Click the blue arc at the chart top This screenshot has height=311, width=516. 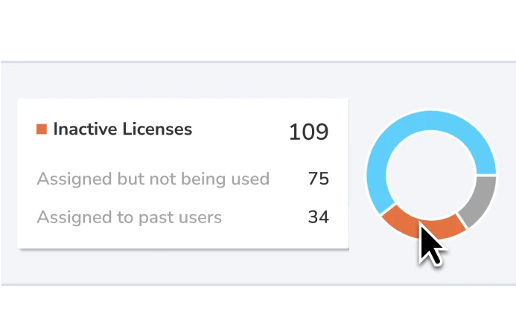[431, 121]
